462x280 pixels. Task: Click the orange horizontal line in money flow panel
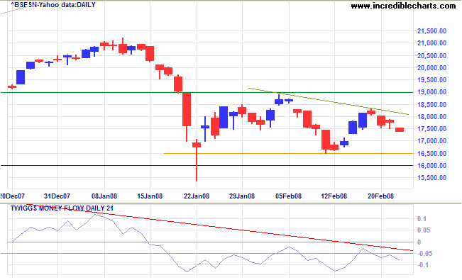pos(207,254)
